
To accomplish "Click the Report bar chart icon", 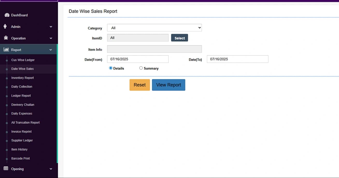I will click(6, 50).
